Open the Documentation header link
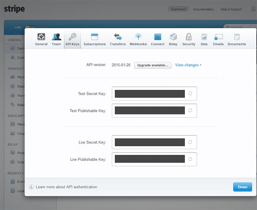 [x=204, y=10]
